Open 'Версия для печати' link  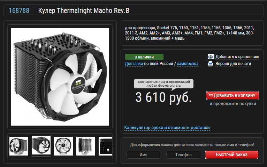pos(233,64)
